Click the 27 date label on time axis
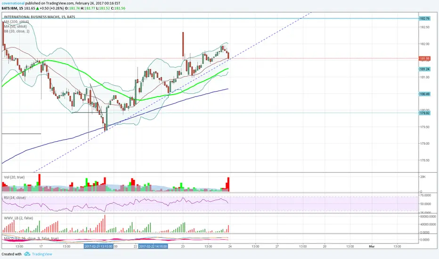The height and width of the screenshot is (259, 439). tap(277, 246)
